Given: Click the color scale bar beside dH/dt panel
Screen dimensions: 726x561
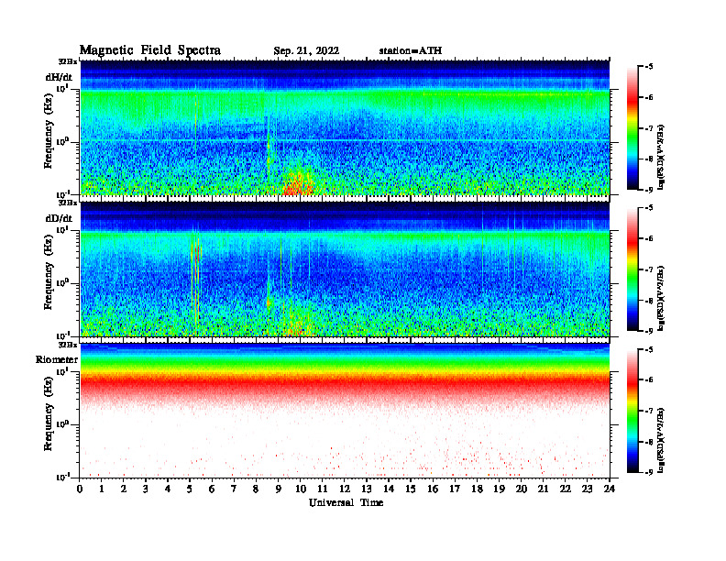Looking at the screenshot, I should pyautogui.click(x=632, y=128).
